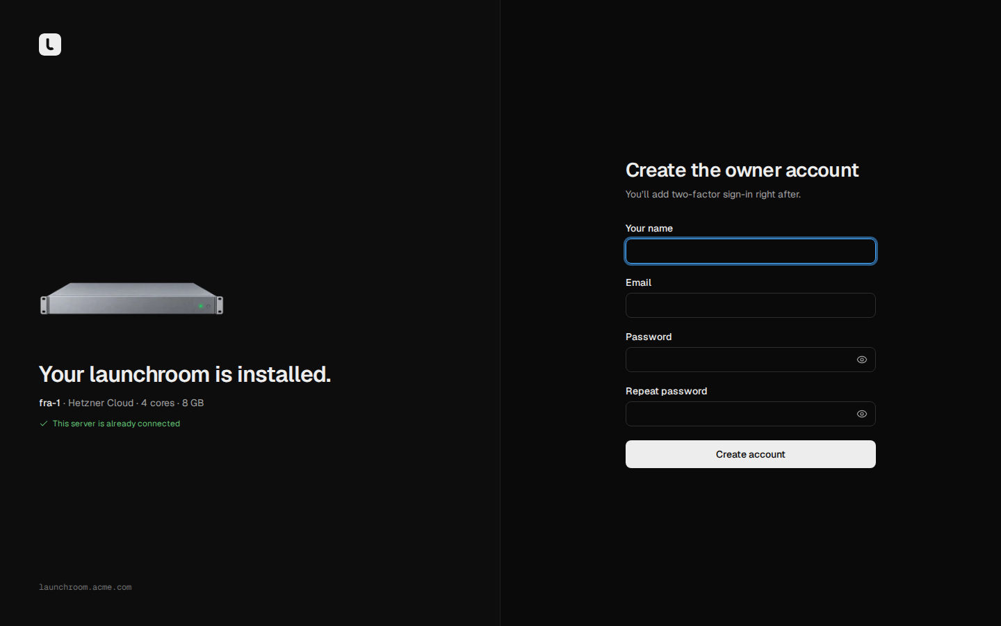
Task: Click 'Hetzner Cloud · 4 cores · 8 GB' specs
Action: click(136, 403)
